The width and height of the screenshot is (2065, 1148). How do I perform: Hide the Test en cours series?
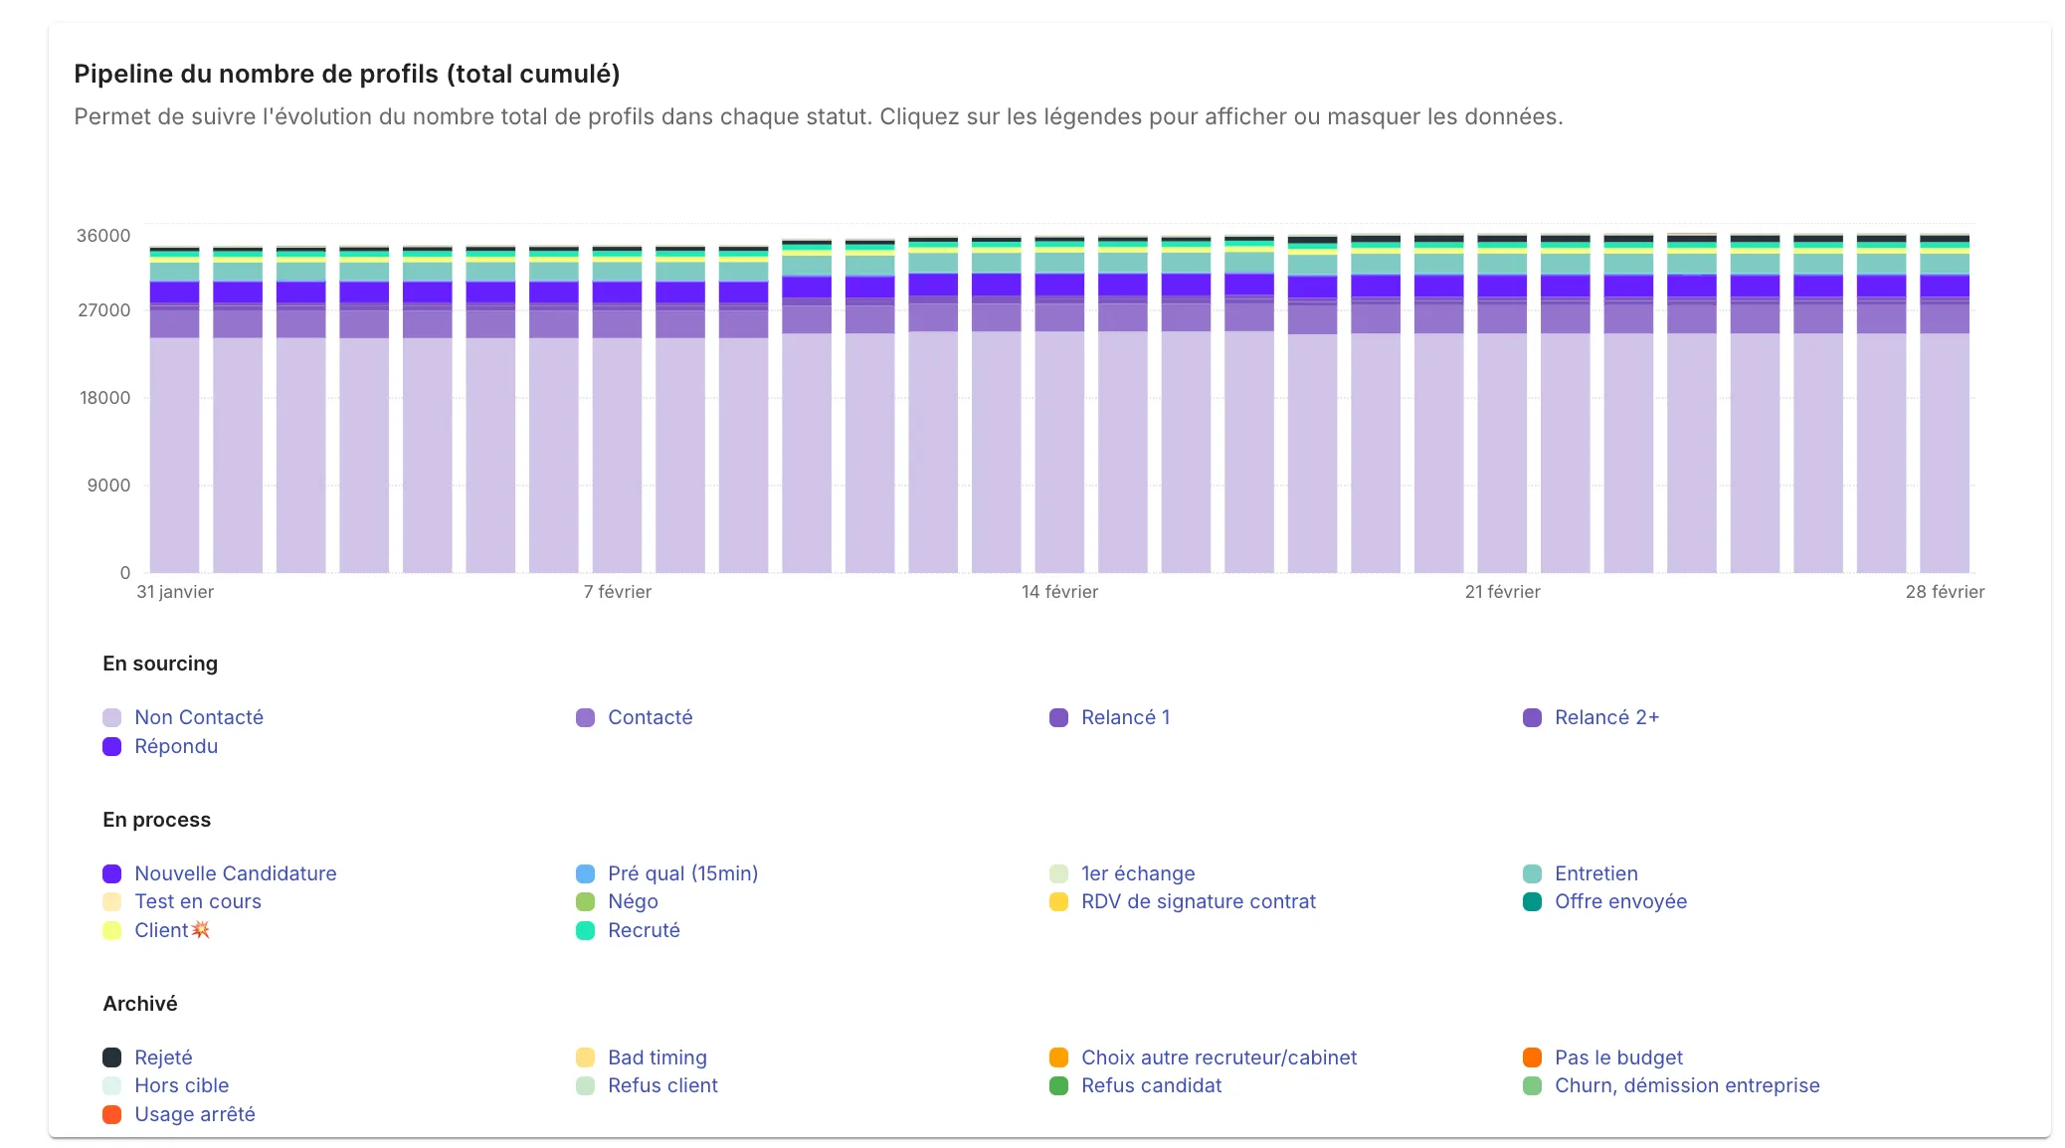(x=198, y=901)
